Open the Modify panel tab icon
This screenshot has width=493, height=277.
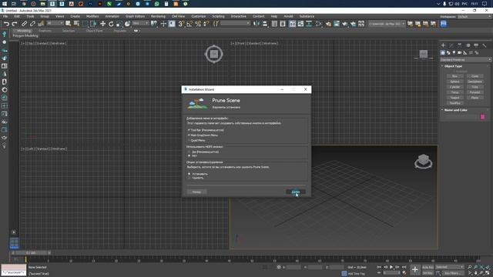pyautogui.click(x=451, y=45)
